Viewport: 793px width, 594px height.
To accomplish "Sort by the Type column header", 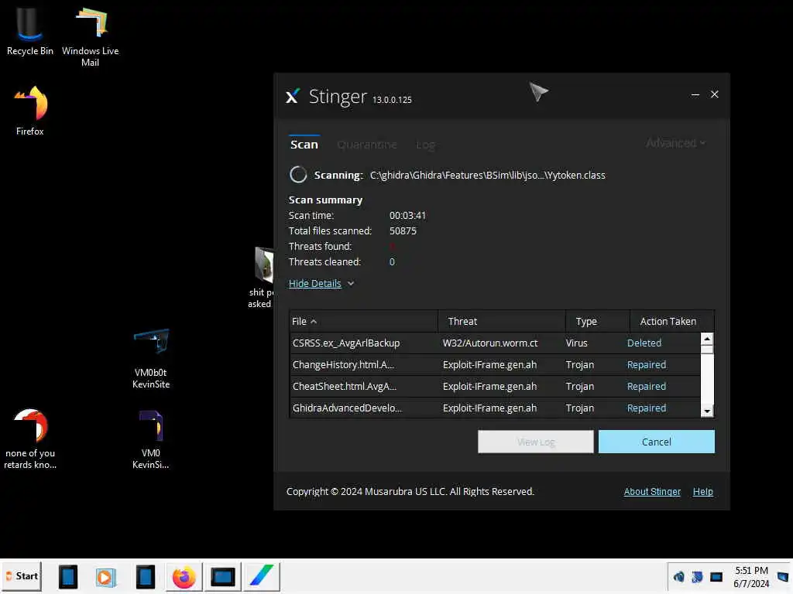I will (x=598, y=321).
